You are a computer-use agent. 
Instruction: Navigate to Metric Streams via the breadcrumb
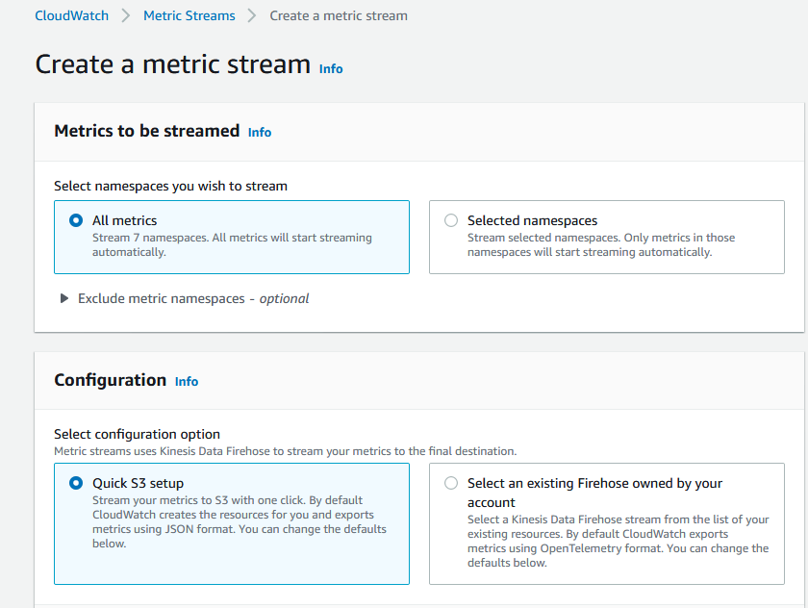pos(189,15)
